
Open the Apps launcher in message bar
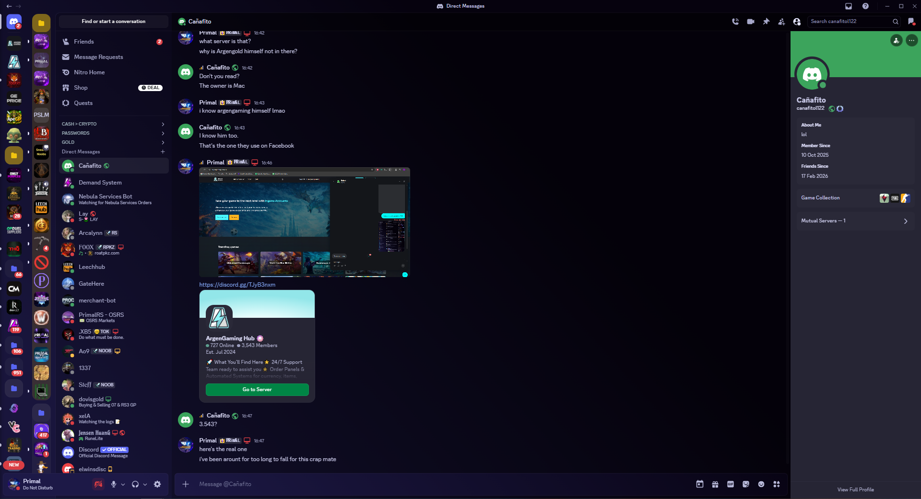[x=777, y=484]
